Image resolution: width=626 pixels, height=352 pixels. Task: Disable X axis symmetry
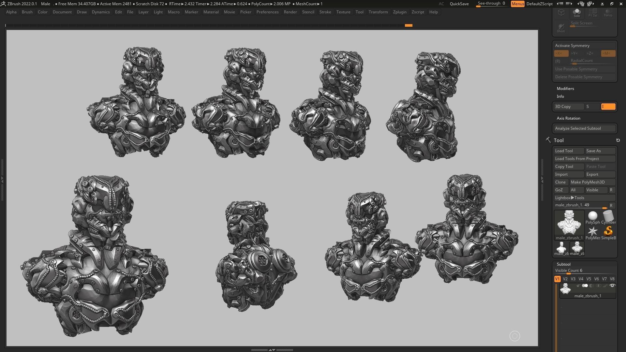[x=561, y=53]
